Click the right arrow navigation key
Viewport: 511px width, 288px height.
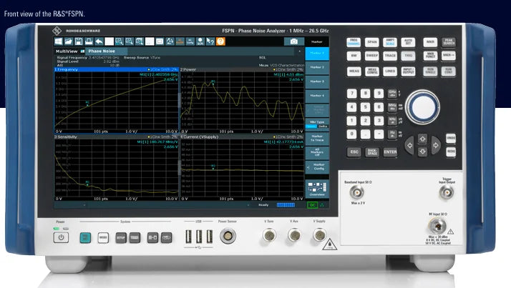[x=436, y=145]
